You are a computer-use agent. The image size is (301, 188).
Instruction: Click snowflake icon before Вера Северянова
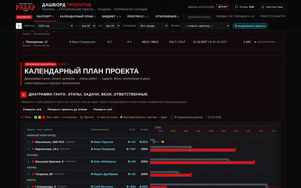70,42
